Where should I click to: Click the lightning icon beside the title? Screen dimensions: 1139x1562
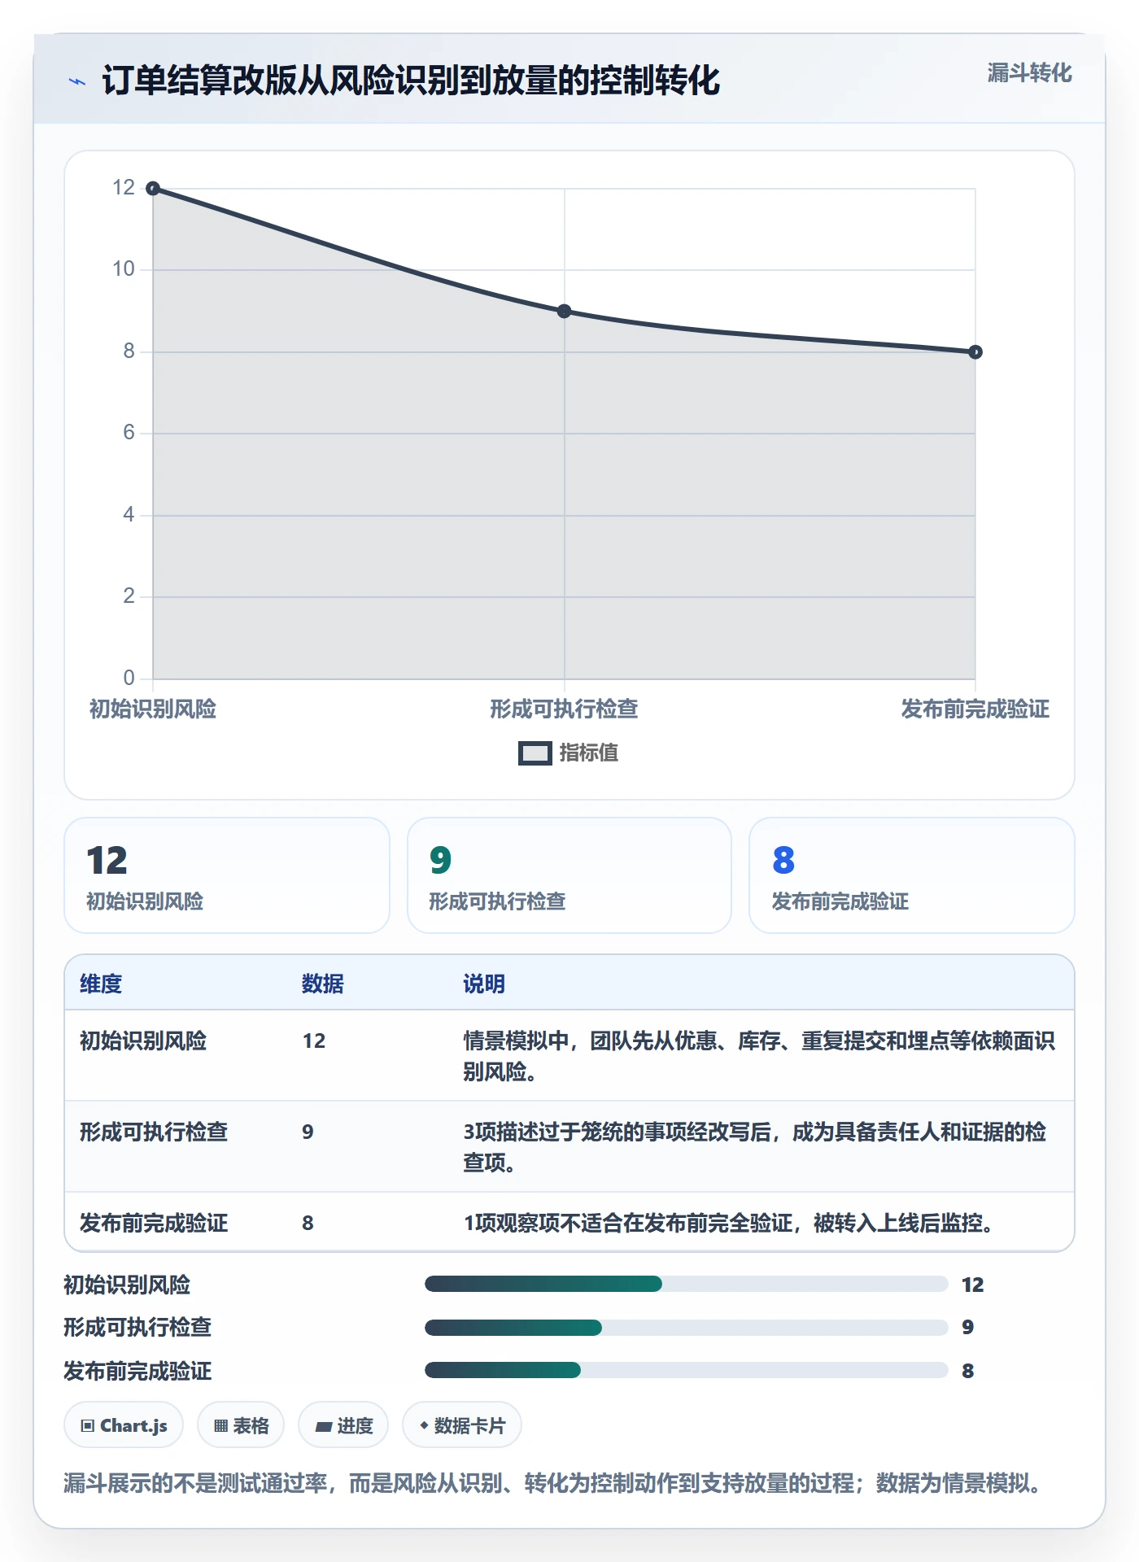coord(77,81)
